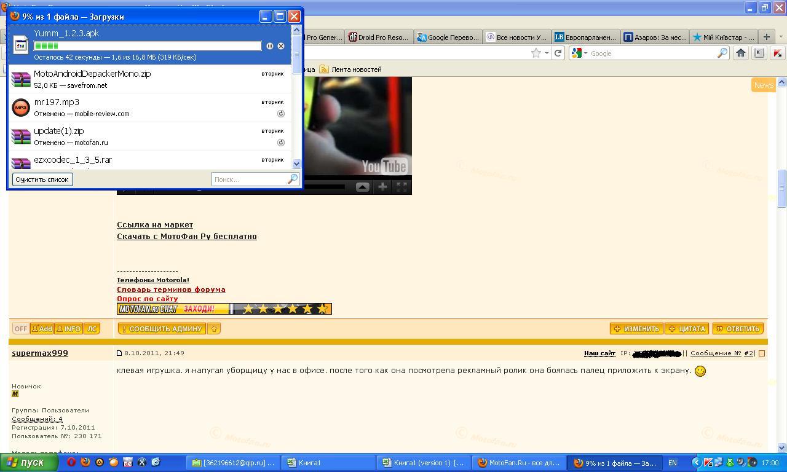Open Скачать с МотоФан Ру бесплатно link
787x472 pixels.
[x=187, y=237]
